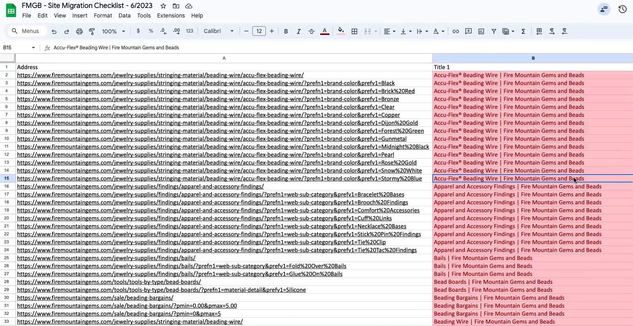Open the bead-boards URL without query parameters
This screenshot has width=633, height=326.
pyautogui.click(x=109, y=282)
